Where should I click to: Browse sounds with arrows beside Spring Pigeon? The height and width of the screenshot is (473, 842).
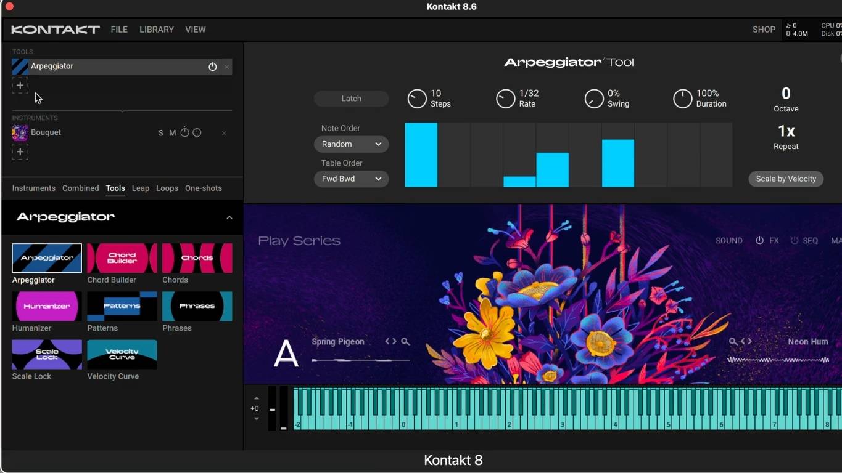[x=390, y=341]
